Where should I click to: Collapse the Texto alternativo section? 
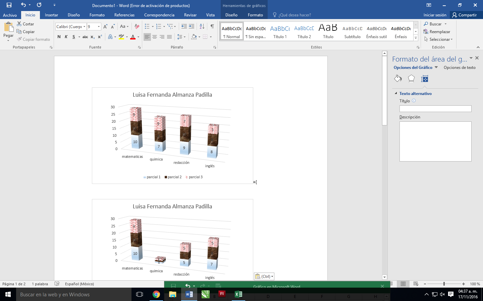396,94
